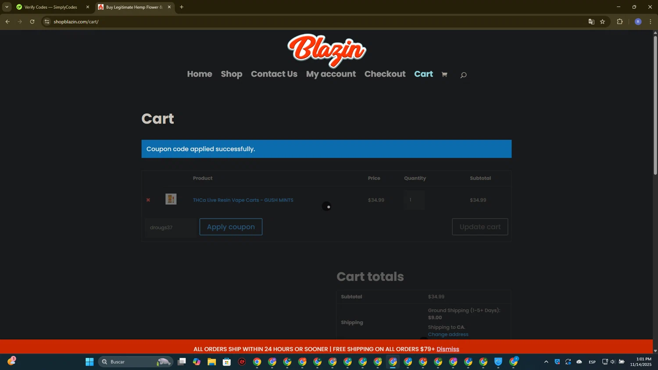Screen dimensions: 658x370
Task: Open Task View on the taskbar
Action: coord(182,362)
